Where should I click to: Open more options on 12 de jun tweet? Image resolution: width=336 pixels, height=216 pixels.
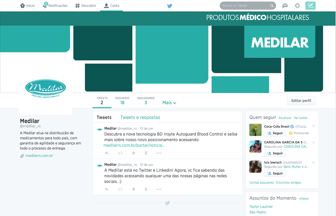tap(159, 189)
